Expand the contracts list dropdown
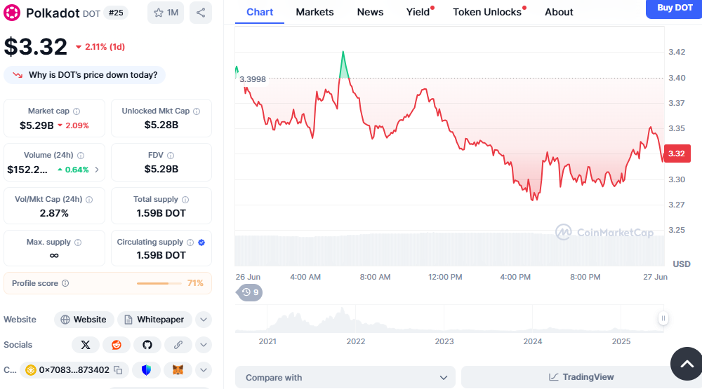702x389 pixels. 204,370
